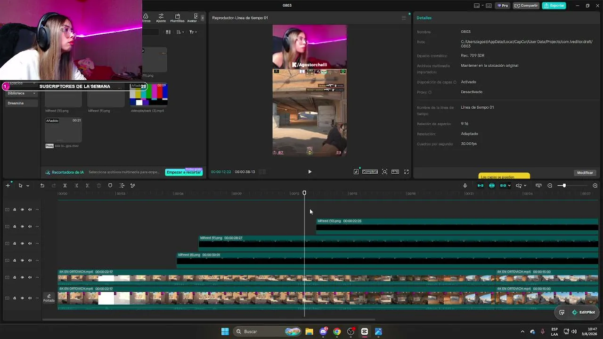Open the Ajuste tab
This screenshot has width=603, height=339.
click(x=161, y=18)
